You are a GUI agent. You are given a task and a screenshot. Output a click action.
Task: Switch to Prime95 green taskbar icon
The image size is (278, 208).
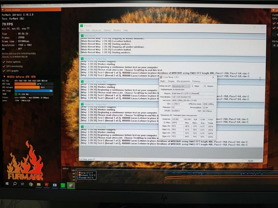(63, 185)
